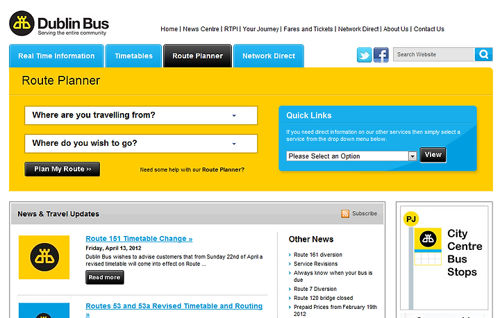Open Route 161 diversion news
Image resolution: width=500 pixels, height=318 pixels.
tap(318, 255)
